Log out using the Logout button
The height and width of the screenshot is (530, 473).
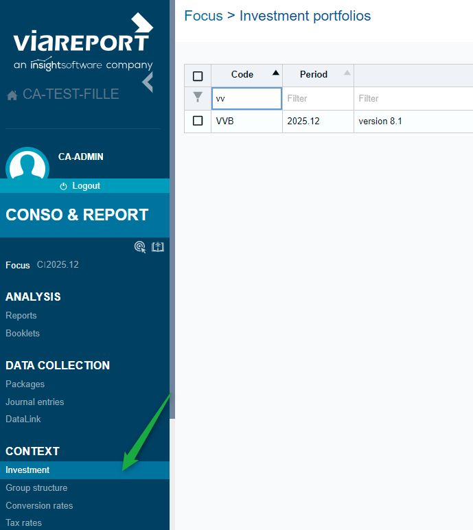(x=84, y=185)
